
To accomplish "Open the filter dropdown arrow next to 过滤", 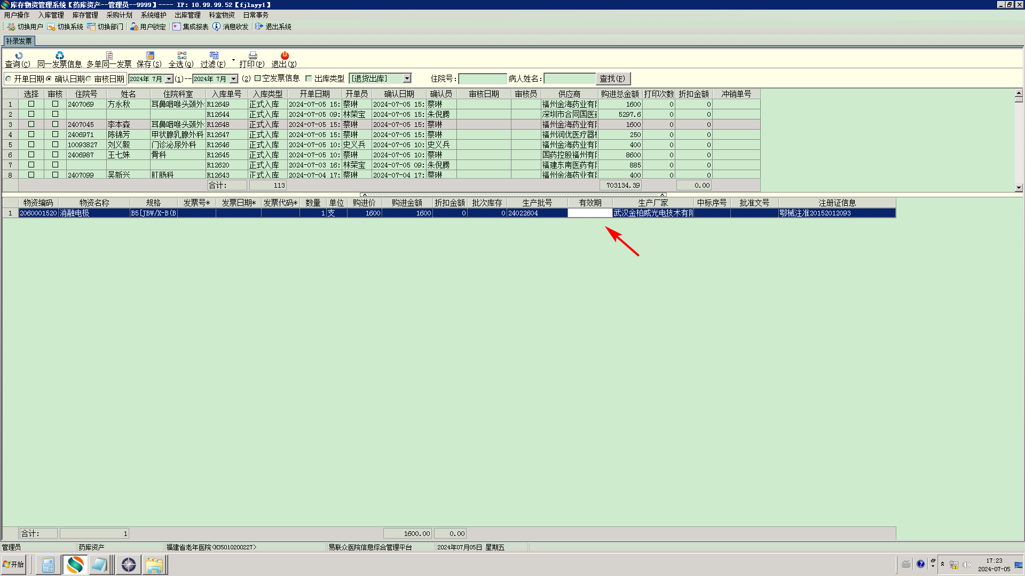I will 233,60.
